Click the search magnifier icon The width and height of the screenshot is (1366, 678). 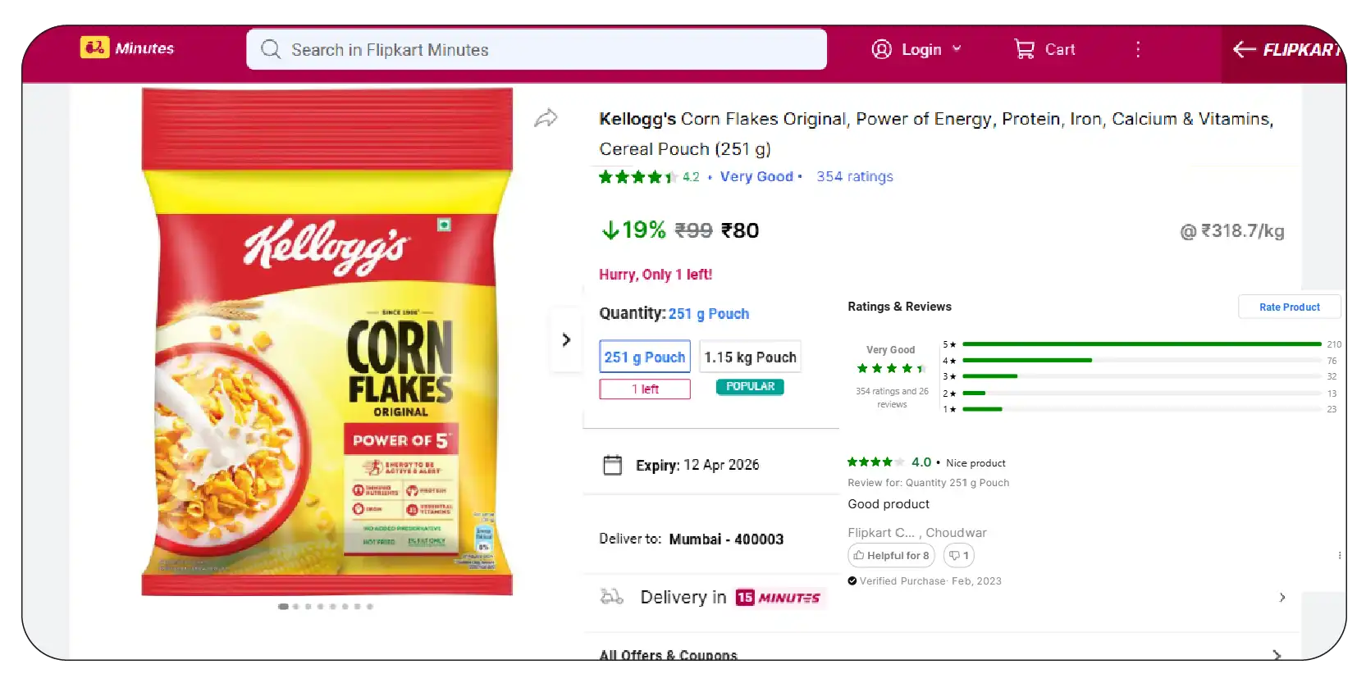271,50
